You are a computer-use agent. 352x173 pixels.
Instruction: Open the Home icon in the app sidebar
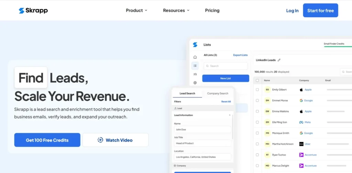pyautogui.click(x=195, y=57)
